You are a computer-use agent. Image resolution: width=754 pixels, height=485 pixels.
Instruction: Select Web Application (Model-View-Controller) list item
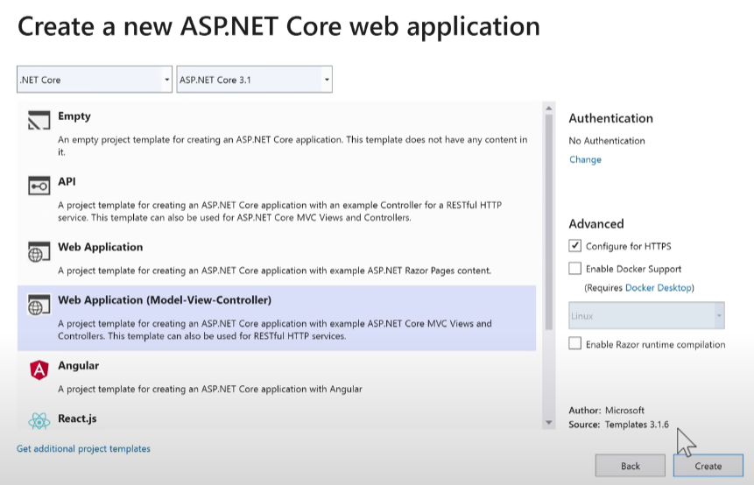click(277, 318)
